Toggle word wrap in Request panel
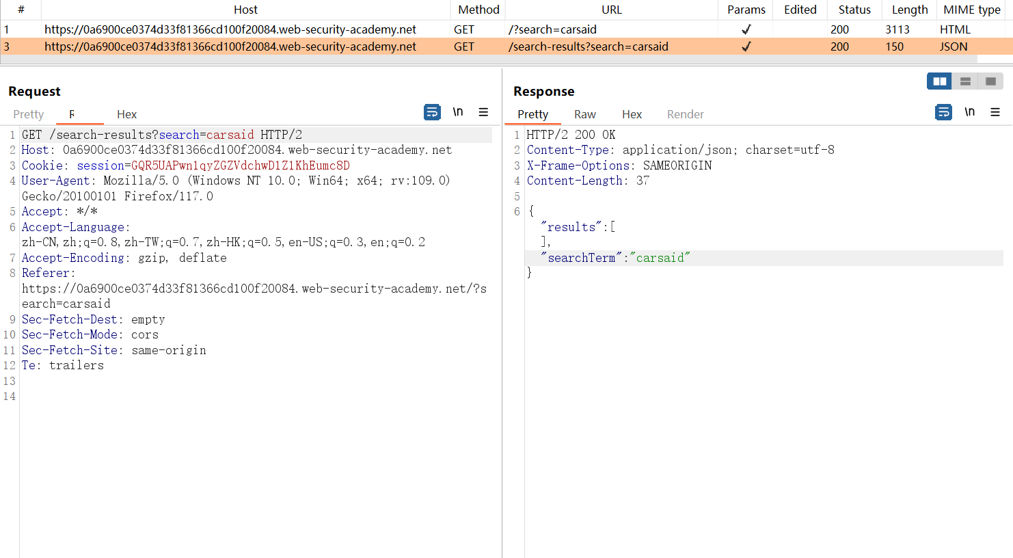 click(x=432, y=112)
